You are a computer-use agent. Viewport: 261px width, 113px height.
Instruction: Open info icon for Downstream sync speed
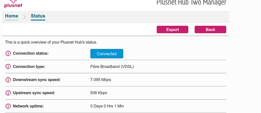tap(8, 80)
